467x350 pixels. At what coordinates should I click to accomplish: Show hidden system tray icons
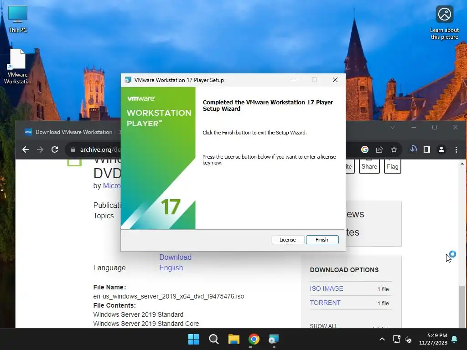[382, 339]
